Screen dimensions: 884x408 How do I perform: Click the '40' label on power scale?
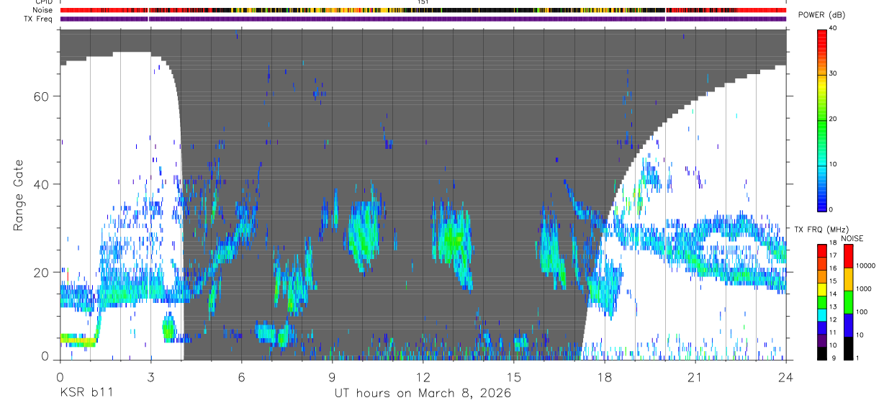(833, 28)
